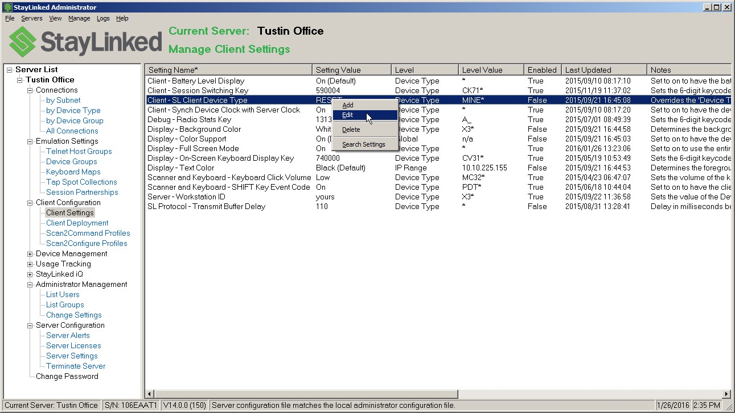The width and height of the screenshot is (735, 413).
Task: Open the by Subnet connections view
Action: [63, 101]
